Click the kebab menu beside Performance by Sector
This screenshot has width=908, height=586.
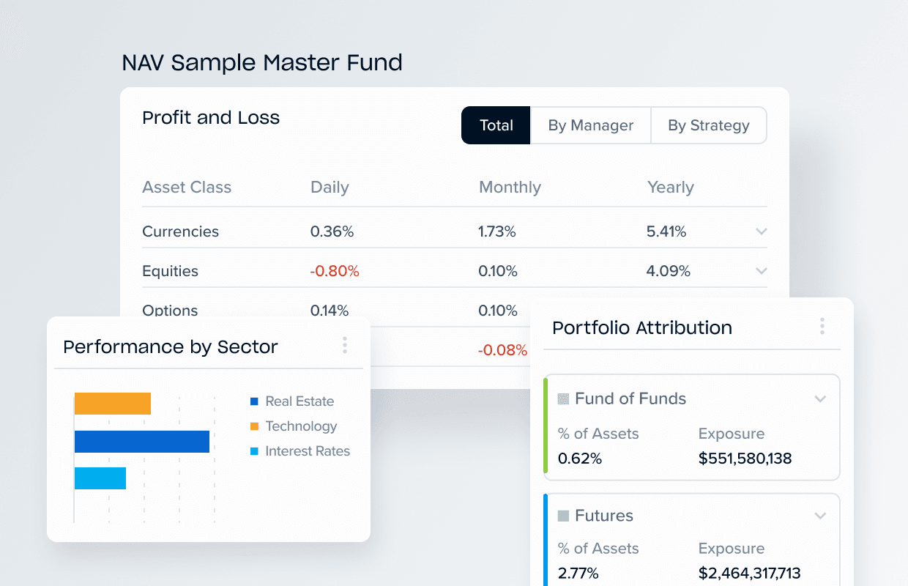[x=344, y=345]
